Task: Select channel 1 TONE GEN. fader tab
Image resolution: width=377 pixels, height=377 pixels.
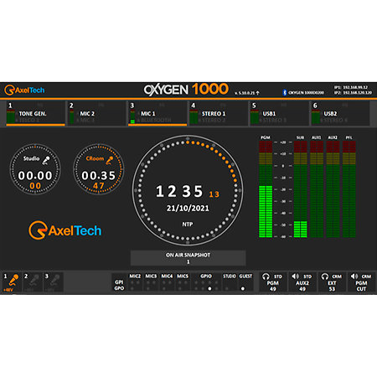Action: [35, 113]
